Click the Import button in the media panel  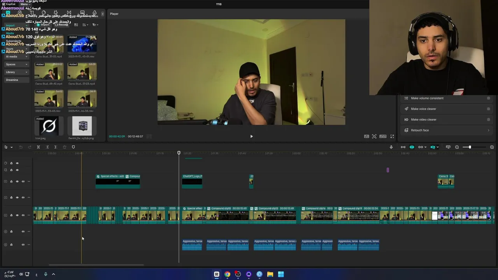point(43,25)
